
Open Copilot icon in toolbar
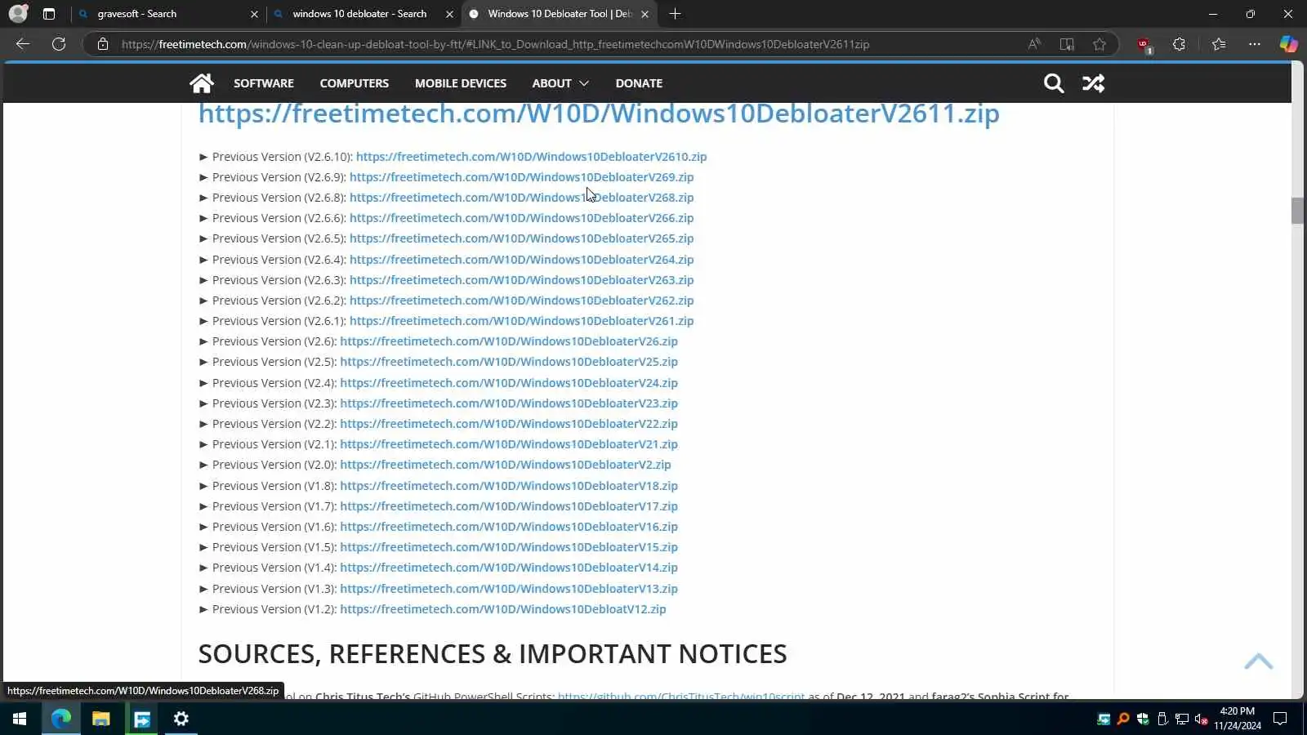point(1288,44)
